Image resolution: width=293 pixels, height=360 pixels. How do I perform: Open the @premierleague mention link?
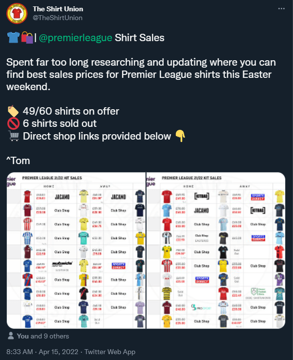pos(75,38)
